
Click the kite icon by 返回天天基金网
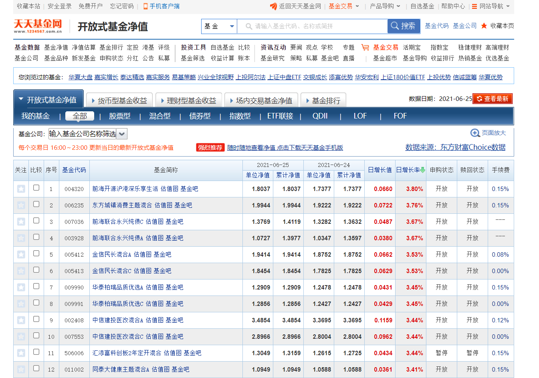pyautogui.click(x=273, y=6)
